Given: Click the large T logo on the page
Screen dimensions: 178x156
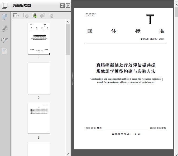Looking at the screenshot, I should pos(150,19).
